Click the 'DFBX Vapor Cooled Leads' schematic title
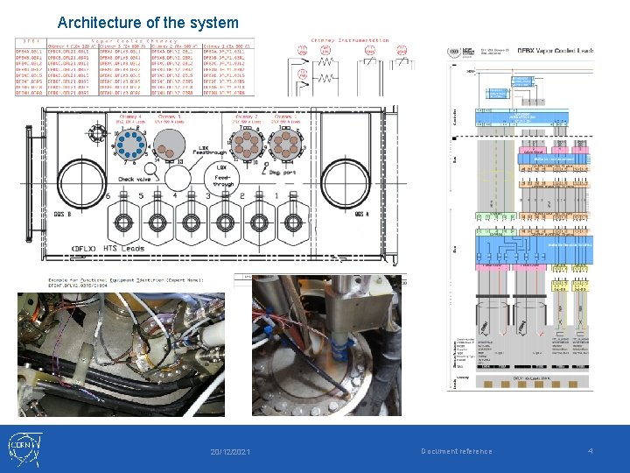 click(x=556, y=51)
